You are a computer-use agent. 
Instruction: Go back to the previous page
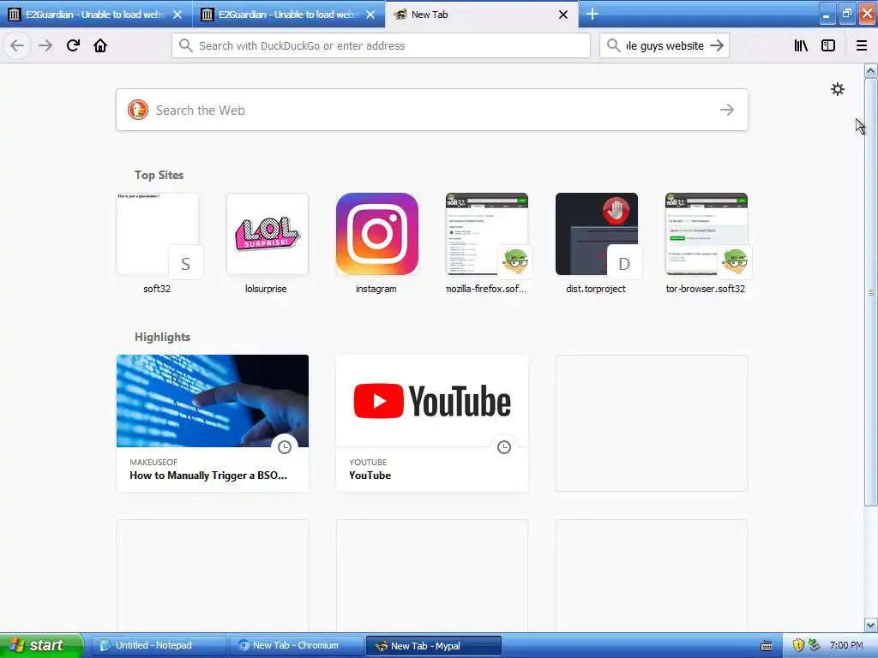point(17,45)
